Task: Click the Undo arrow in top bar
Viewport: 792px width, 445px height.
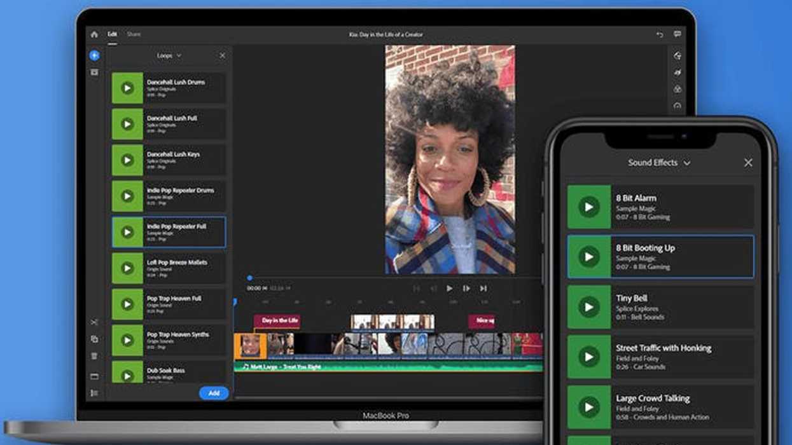Action: 660,34
